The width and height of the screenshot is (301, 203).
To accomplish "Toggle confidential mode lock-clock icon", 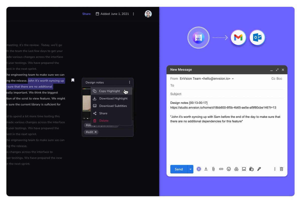I will tap(251, 169).
